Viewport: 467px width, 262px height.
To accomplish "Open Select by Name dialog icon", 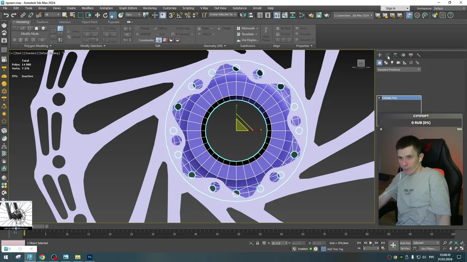I will click(73, 15).
